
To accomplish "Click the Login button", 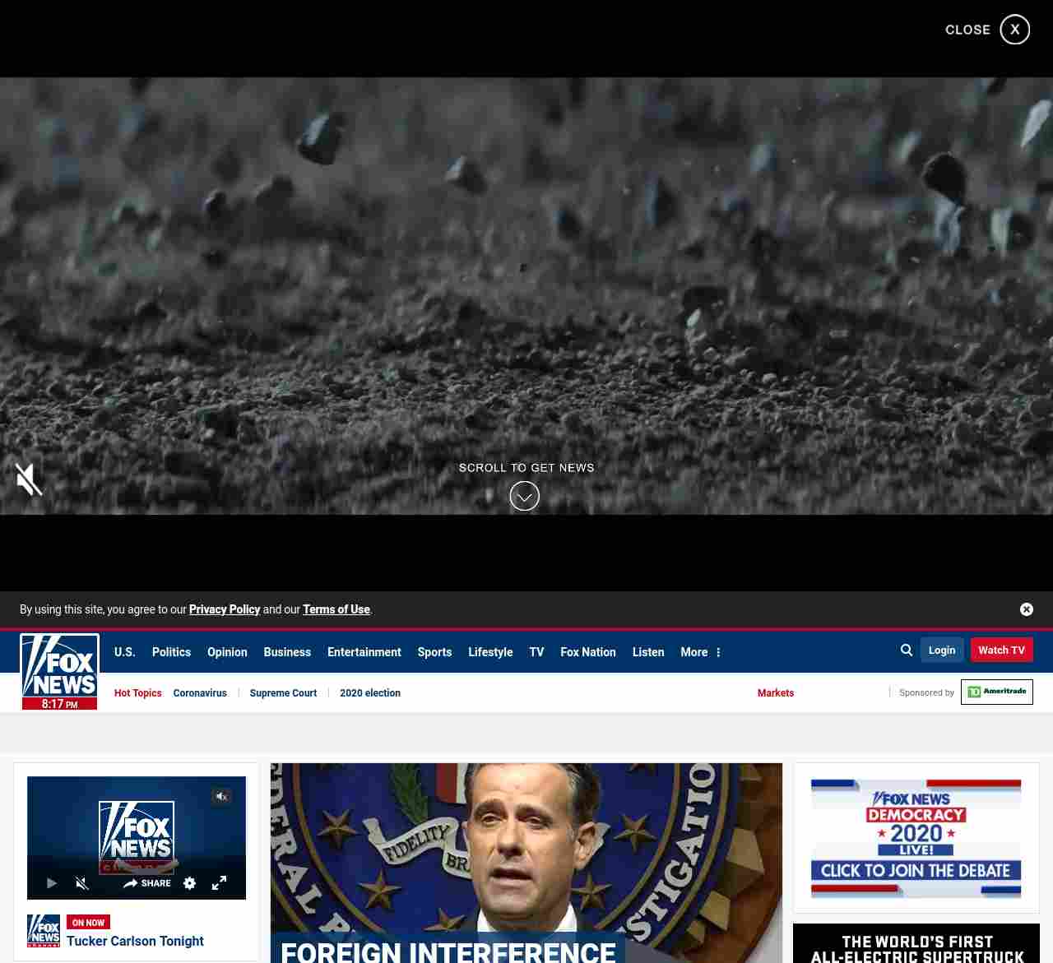I will coord(942,650).
